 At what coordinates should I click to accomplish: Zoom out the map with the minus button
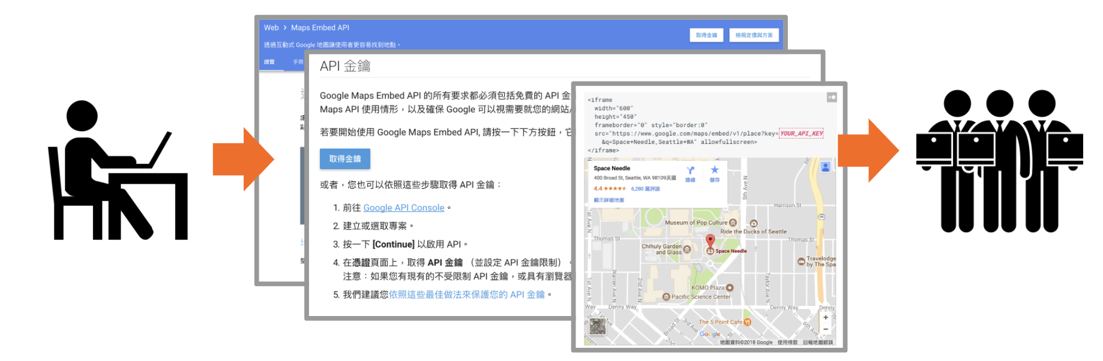[826, 329]
